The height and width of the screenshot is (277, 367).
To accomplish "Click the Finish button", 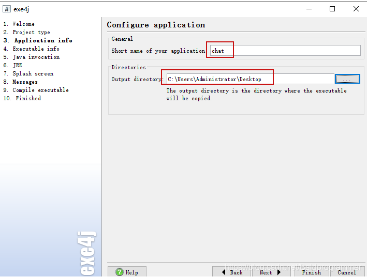I will [x=311, y=272].
